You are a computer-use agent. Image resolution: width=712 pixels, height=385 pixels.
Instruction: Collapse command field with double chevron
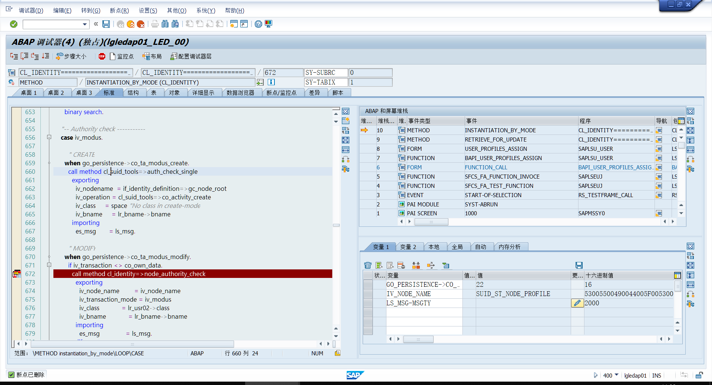(x=96, y=24)
